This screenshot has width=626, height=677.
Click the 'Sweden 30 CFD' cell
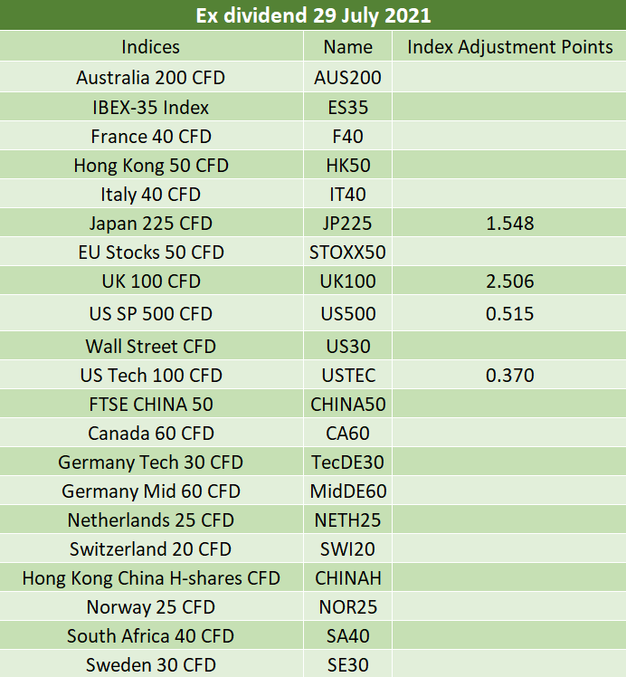point(151,665)
